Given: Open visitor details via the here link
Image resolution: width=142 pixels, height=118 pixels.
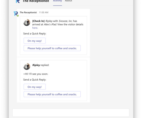Looking at the screenshot, I should pos(35,28).
